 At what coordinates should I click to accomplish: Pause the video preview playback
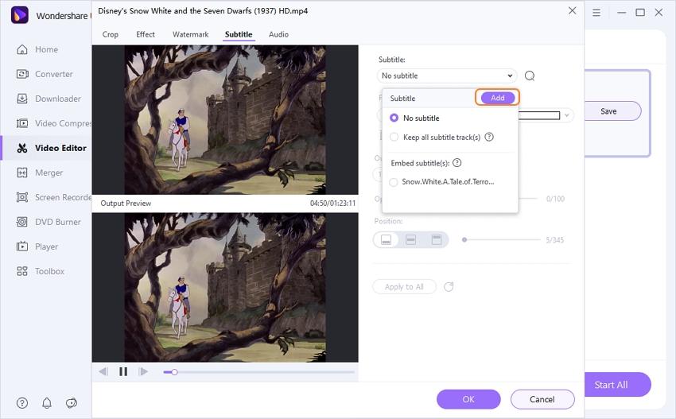(123, 371)
